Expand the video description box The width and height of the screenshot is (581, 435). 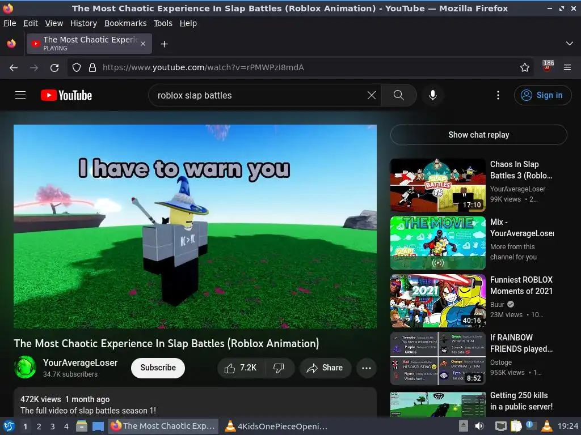coord(195,403)
